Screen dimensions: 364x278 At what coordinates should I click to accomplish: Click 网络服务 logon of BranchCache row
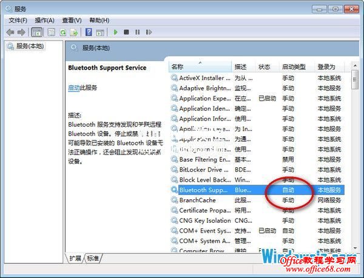(x=329, y=200)
